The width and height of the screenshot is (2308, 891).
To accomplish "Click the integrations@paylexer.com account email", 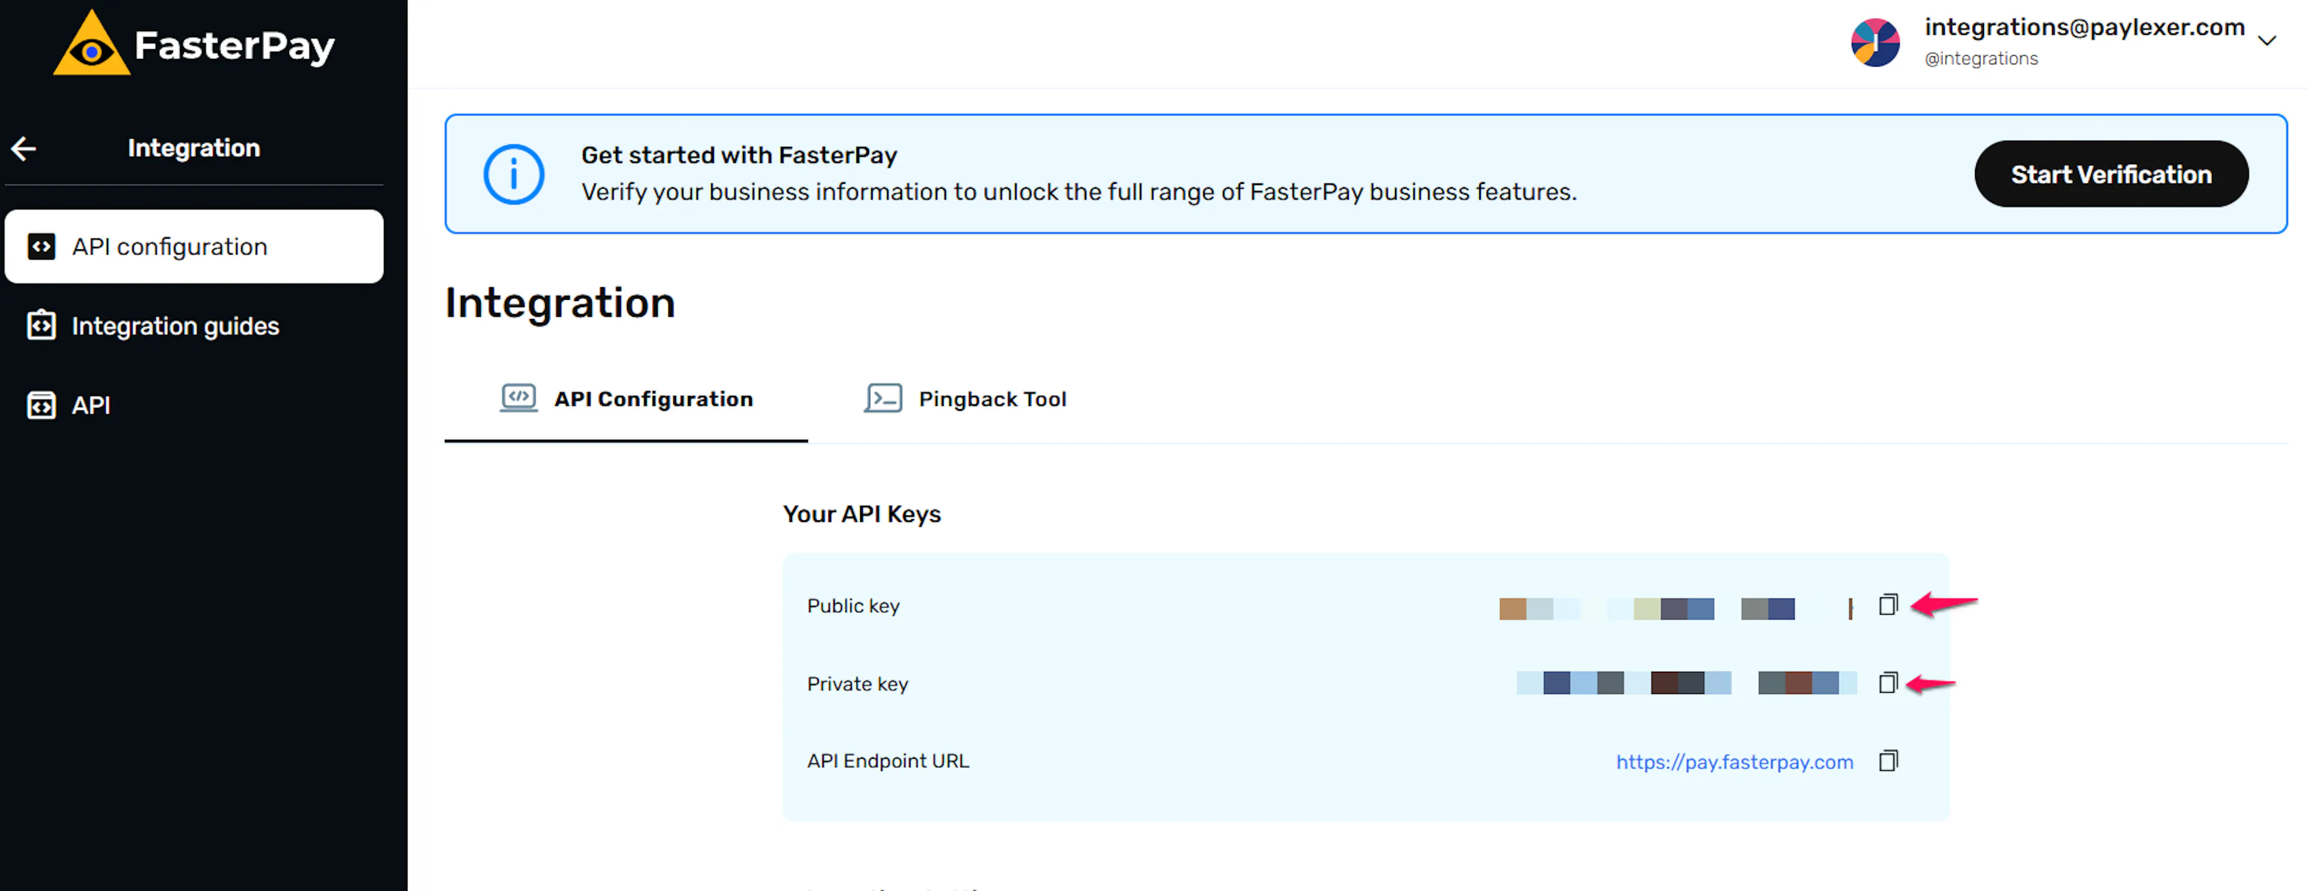I will [x=2084, y=28].
